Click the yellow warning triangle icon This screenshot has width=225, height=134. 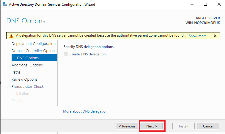pyautogui.click(x=11, y=36)
